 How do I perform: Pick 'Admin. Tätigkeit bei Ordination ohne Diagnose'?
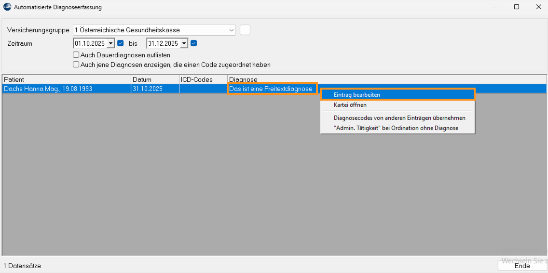click(x=396, y=128)
